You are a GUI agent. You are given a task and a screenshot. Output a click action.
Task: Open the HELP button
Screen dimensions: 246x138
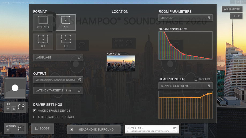point(236,16)
